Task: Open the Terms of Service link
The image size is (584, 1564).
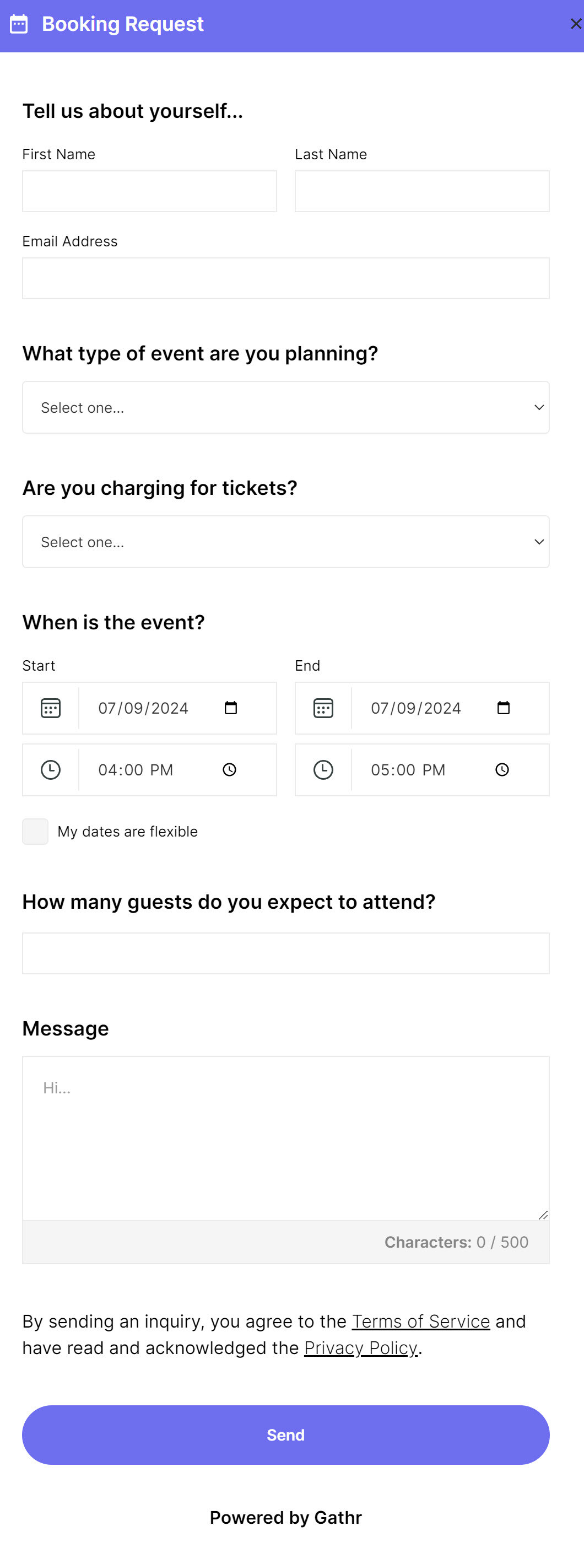Action: coord(421,1321)
